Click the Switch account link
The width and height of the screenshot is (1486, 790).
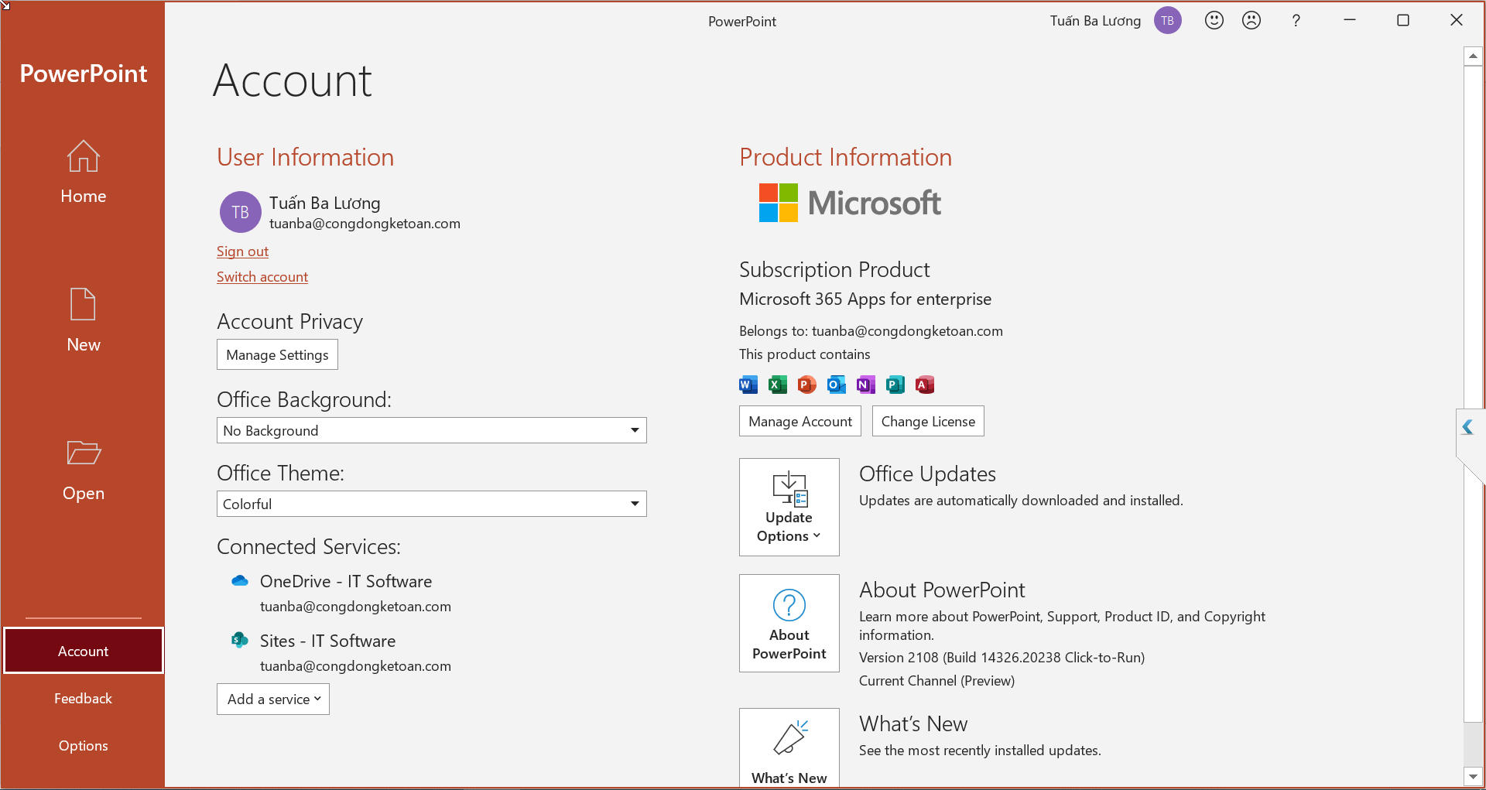(x=262, y=277)
